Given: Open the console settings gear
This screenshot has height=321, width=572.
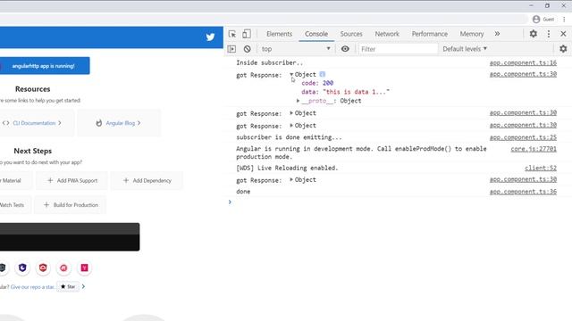Looking at the screenshot, I should coord(563,49).
